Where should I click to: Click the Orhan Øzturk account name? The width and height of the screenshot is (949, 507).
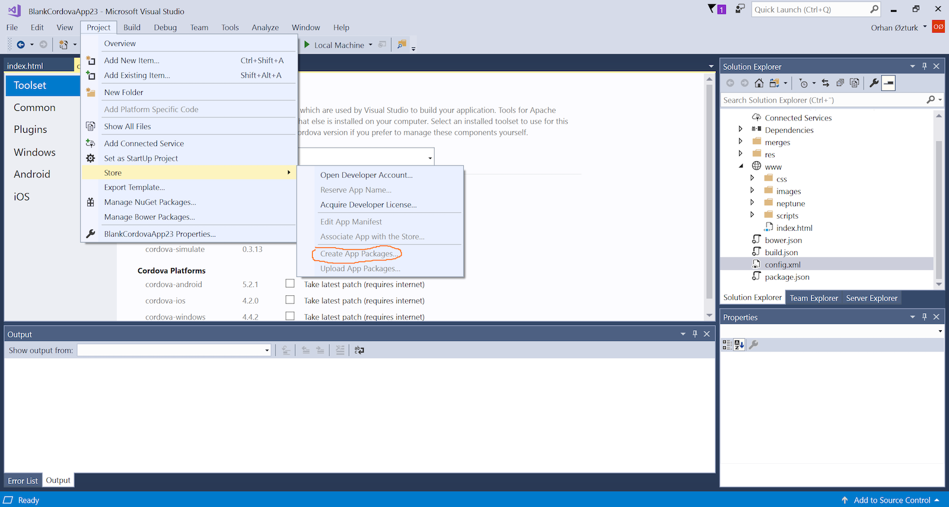pos(894,28)
